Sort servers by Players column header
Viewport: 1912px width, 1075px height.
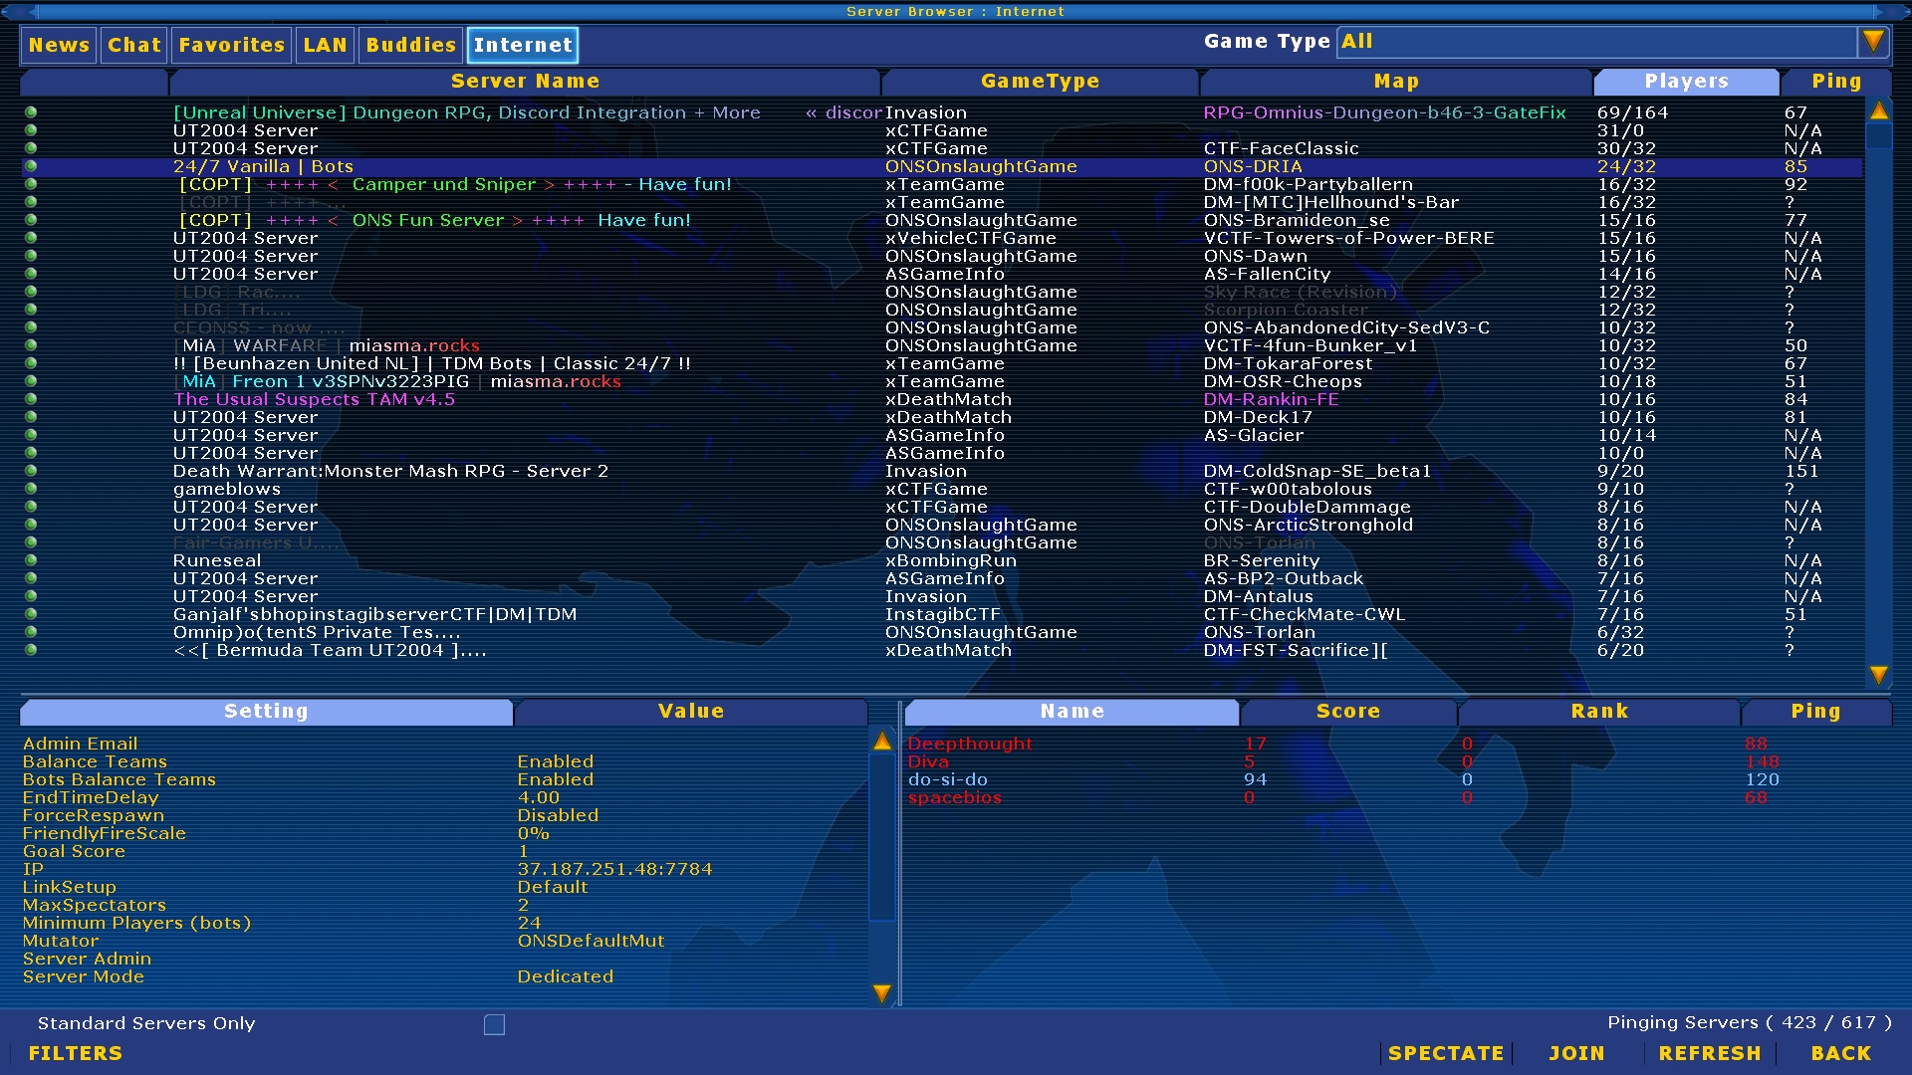1686,82
